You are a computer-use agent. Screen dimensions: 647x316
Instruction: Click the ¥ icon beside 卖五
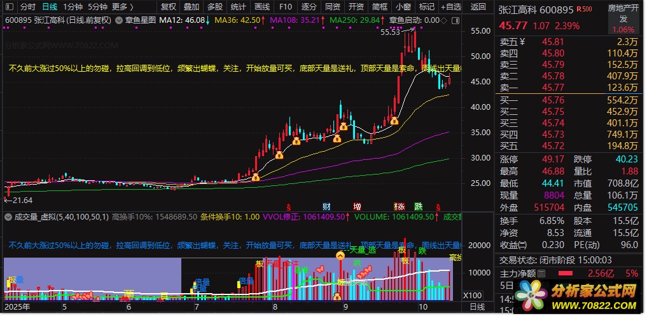pos(522,41)
